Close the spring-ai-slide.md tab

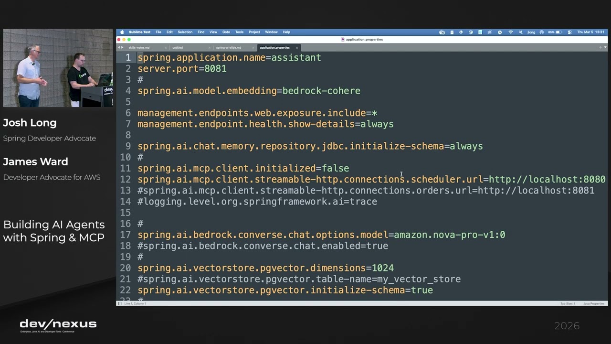pos(253,48)
